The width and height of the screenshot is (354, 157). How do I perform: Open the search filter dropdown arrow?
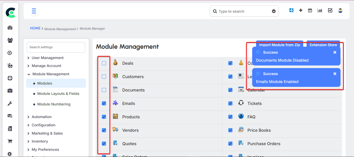274,11
